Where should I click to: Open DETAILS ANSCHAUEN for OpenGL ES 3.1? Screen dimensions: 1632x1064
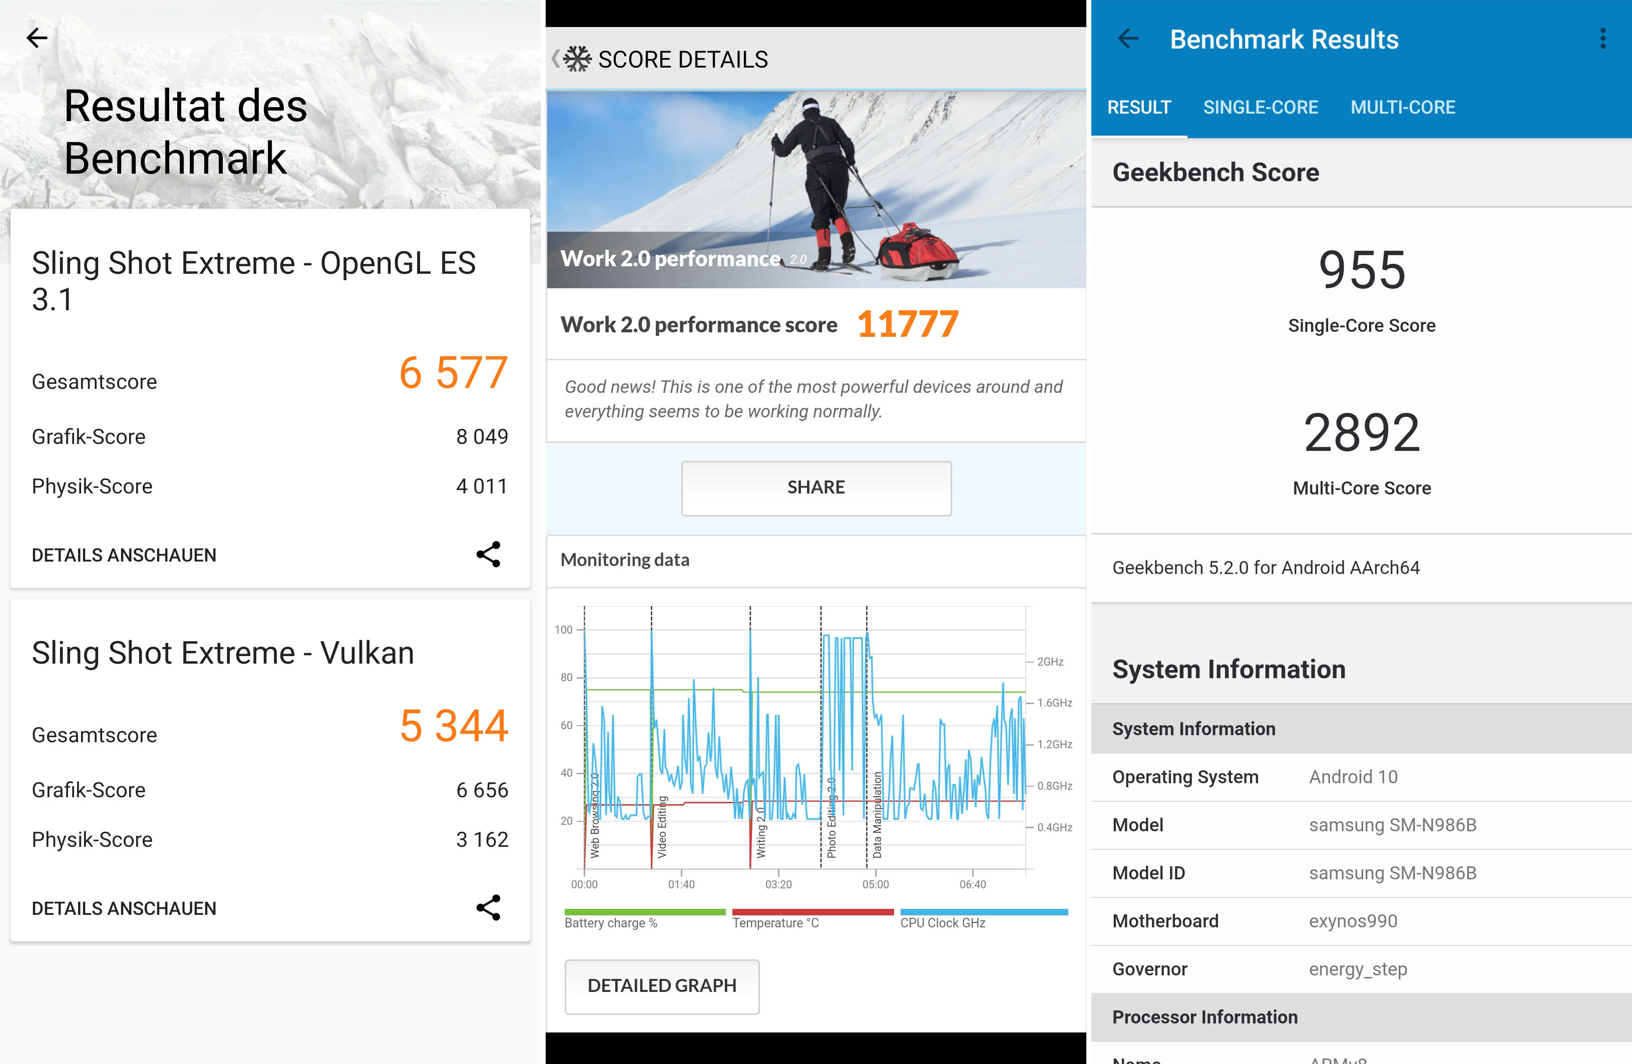coord(124,555)
